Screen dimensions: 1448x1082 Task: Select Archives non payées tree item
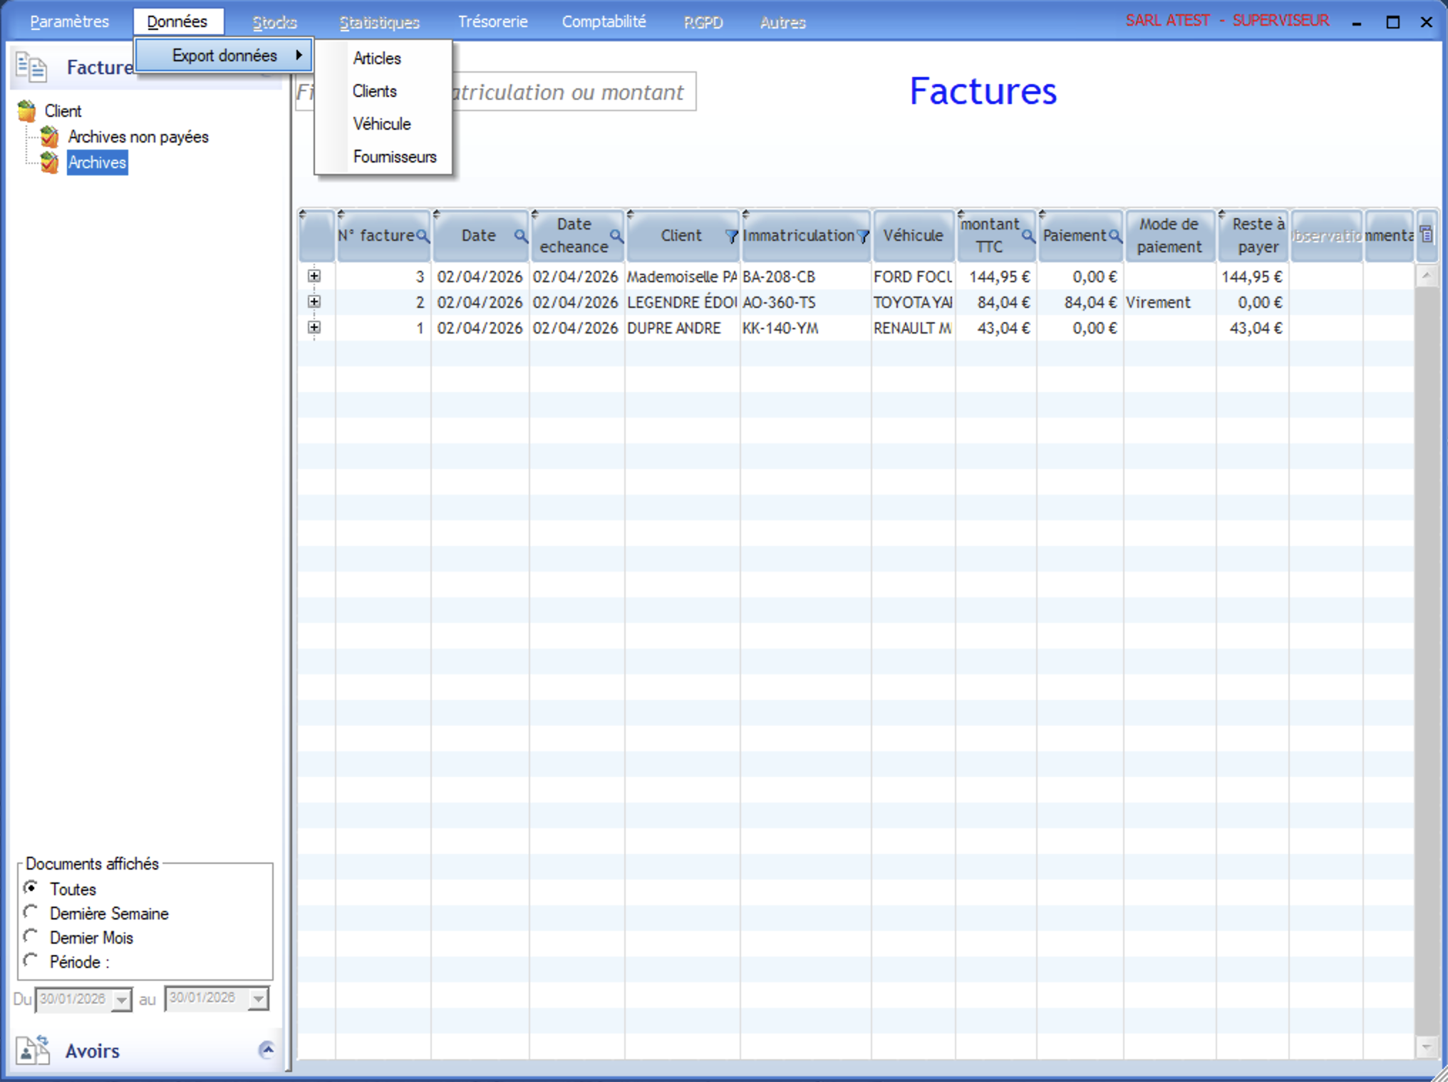tap(138, 137)
